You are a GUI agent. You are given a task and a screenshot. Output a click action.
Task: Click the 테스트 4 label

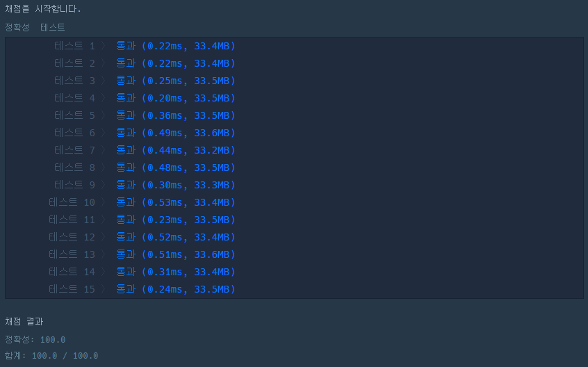point(74,98)
